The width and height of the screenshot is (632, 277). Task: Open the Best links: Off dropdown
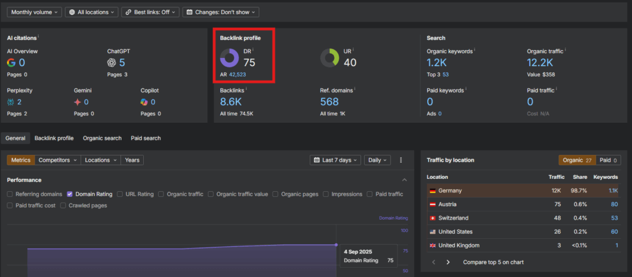point(151,12)
